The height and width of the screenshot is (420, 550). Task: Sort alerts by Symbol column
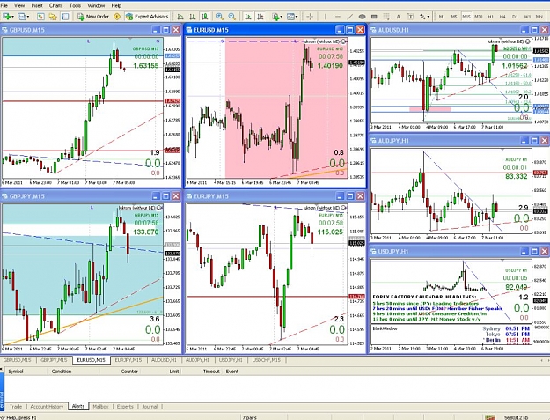pos(16,372)
